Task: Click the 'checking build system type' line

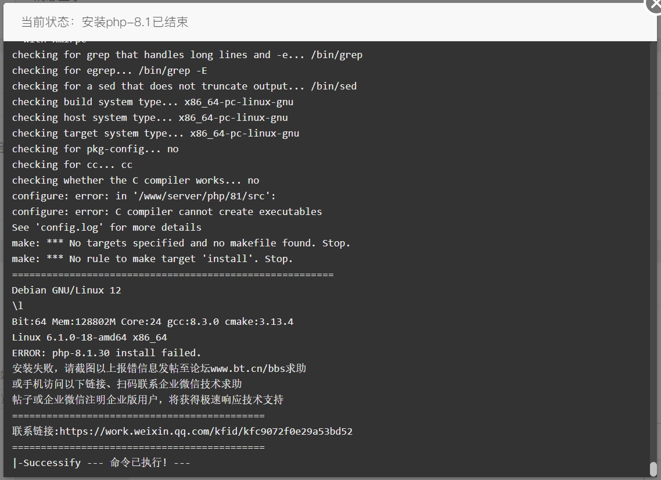Action: click(x=153, y=102)
